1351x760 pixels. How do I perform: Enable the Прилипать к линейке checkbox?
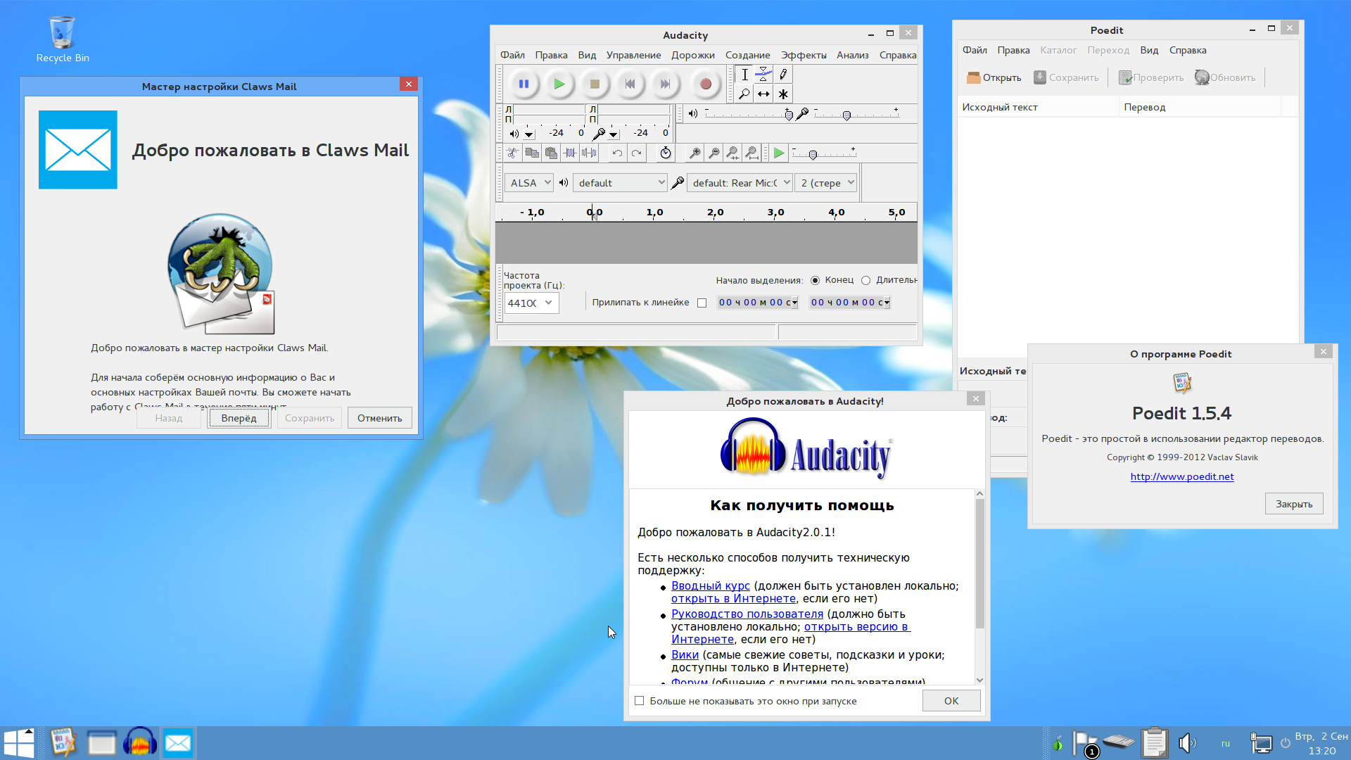[x=702, y=303]
